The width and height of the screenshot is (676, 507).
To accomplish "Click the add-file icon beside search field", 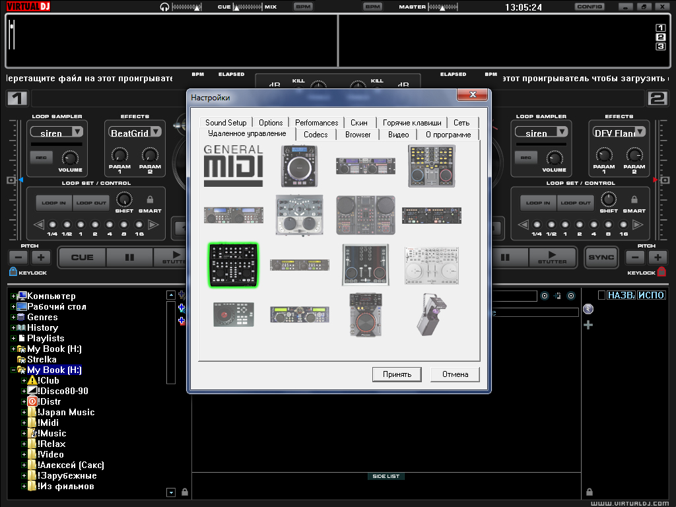I will [x=557, y=296].
